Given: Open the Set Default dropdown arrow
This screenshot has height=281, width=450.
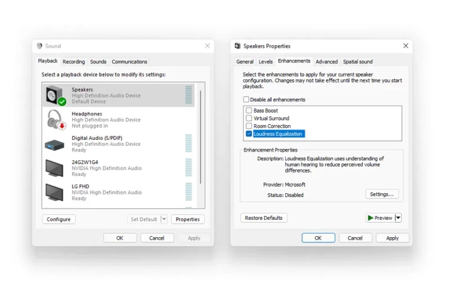Looking at the screenshot, I should [x=164, y=219].
